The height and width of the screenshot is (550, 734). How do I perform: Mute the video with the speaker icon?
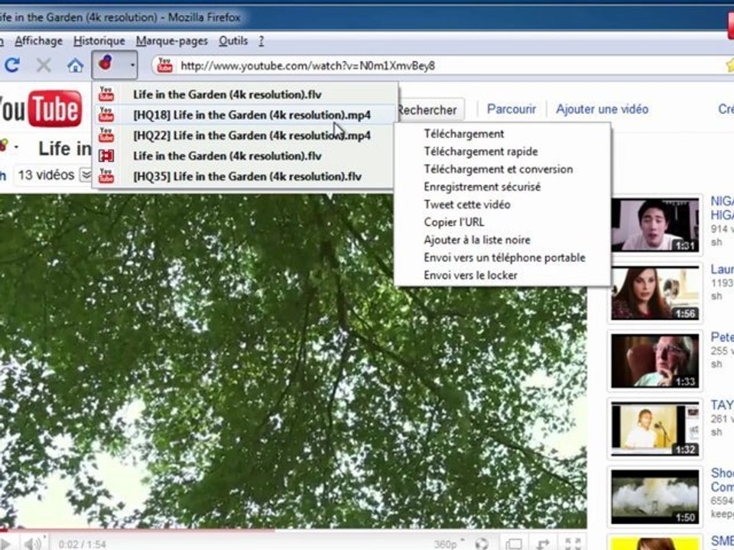pos(33,543)
